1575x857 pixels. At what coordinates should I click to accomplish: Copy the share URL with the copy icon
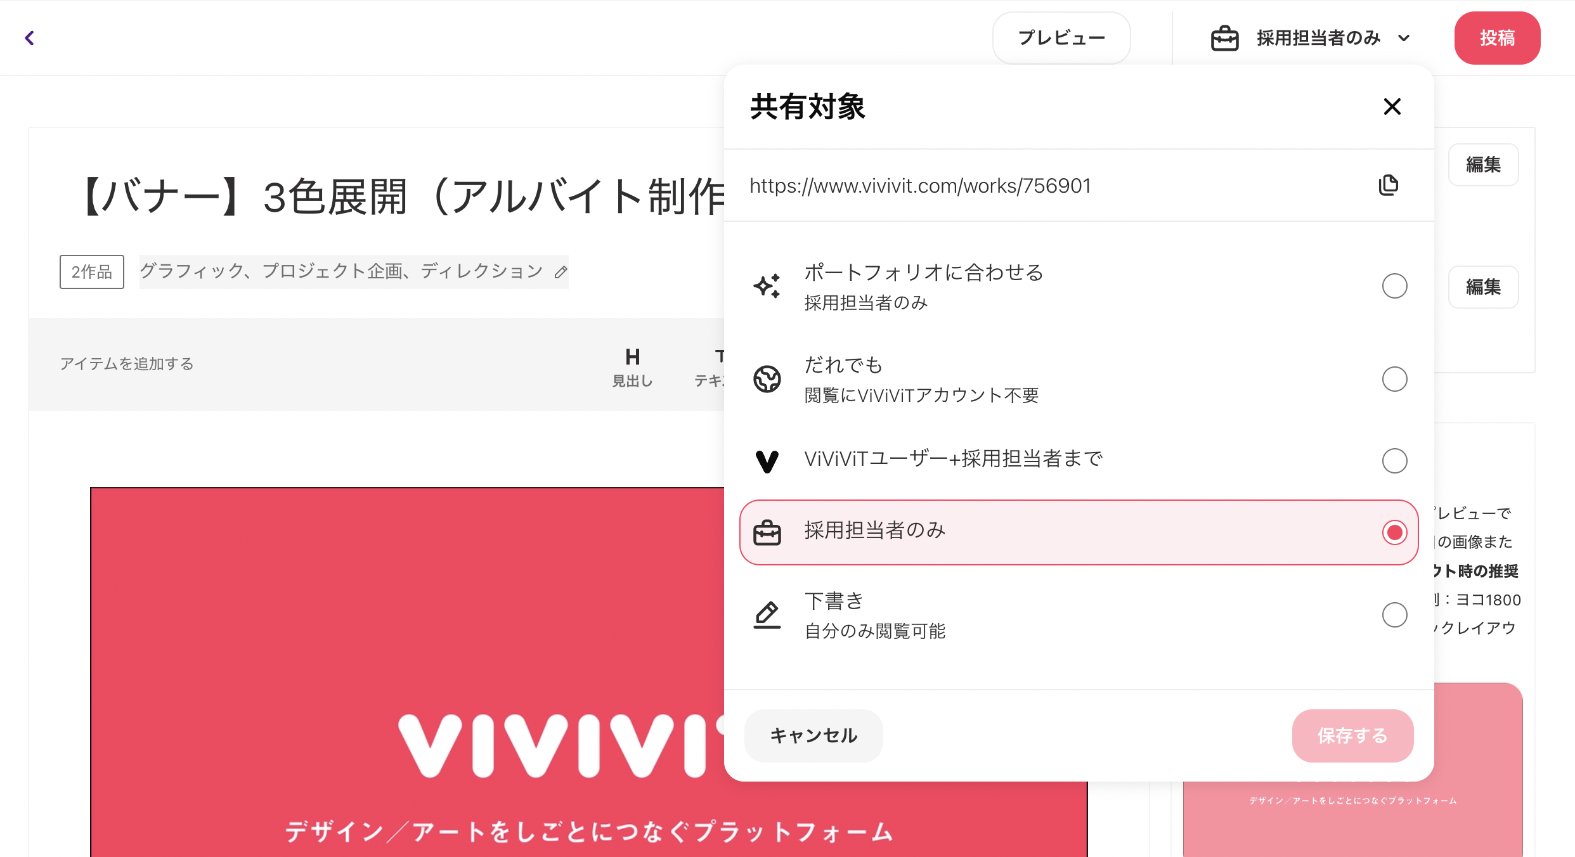tap(1389, 185)
